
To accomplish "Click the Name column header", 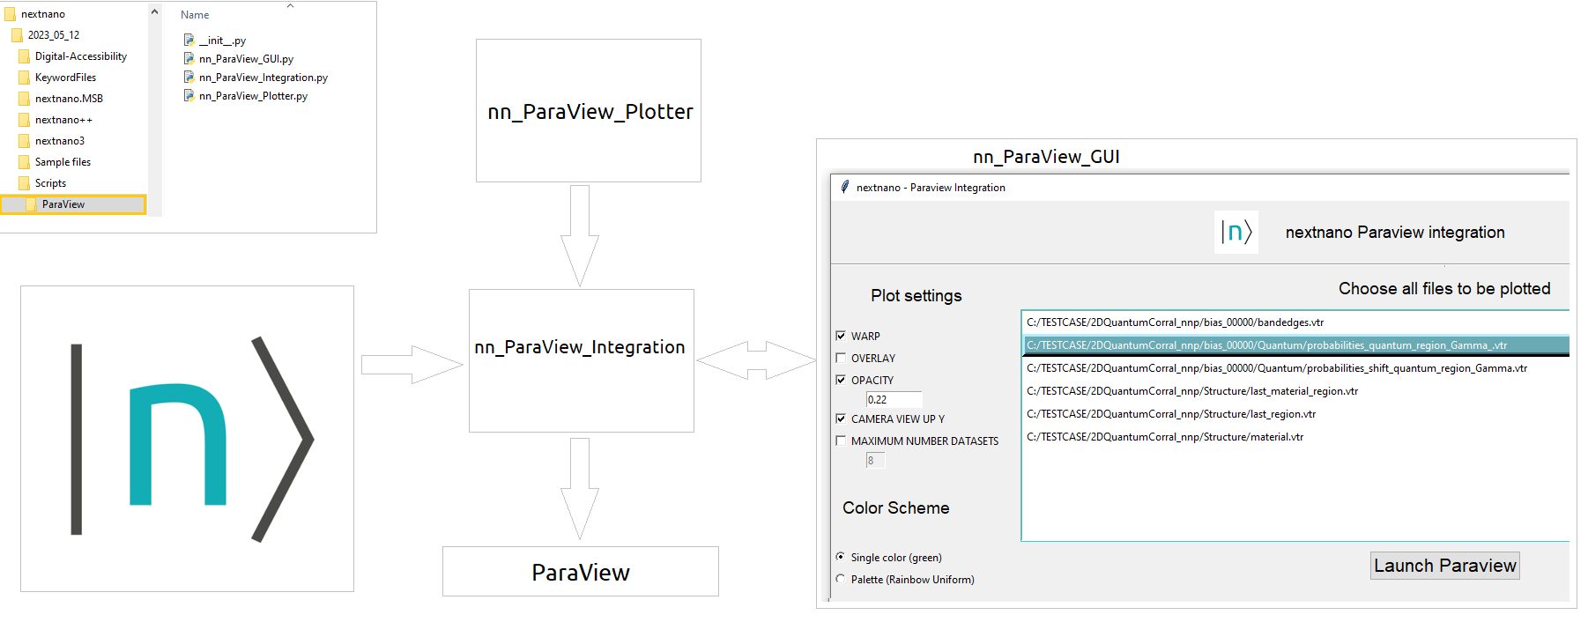I will 195,15.
